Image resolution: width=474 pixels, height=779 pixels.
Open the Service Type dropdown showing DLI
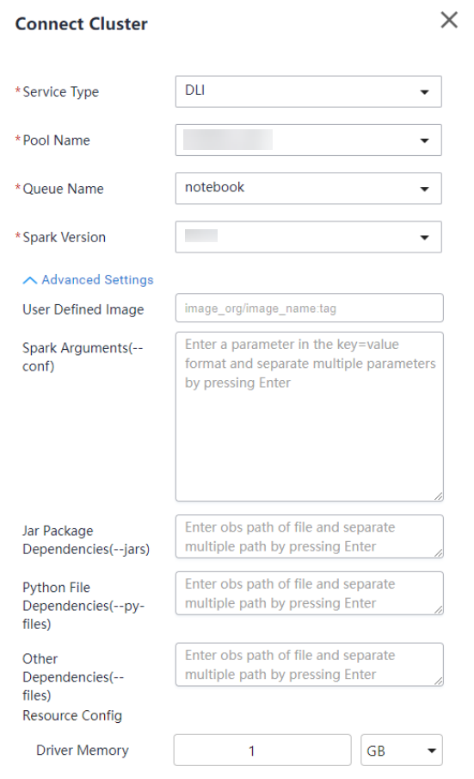coord(308,91)
